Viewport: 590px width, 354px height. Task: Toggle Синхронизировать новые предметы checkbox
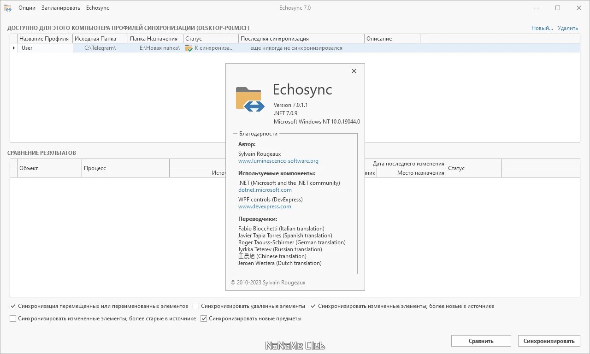204,319
